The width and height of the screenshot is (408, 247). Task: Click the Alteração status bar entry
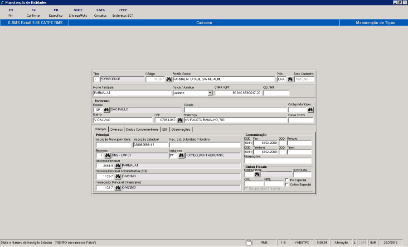(341, 242)
